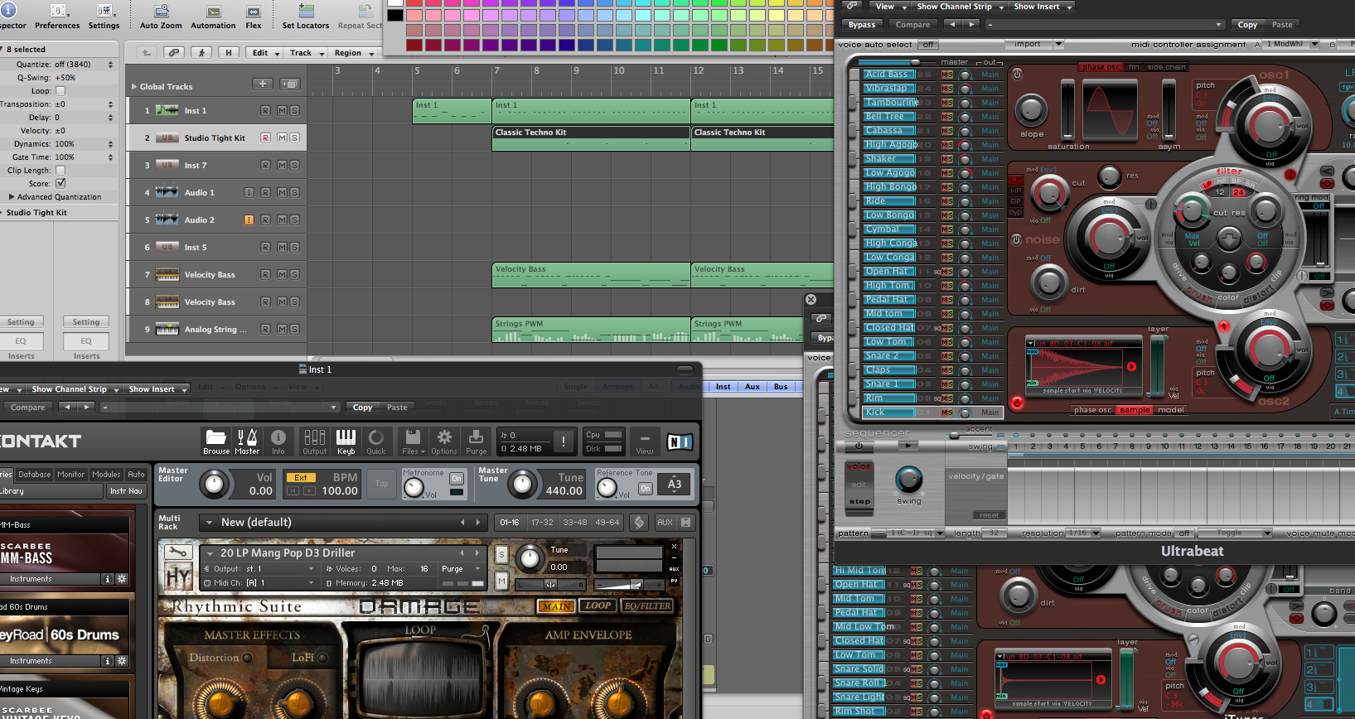
Task: Click the Kontakt Purge icon
Action: (x=476, y=442)
